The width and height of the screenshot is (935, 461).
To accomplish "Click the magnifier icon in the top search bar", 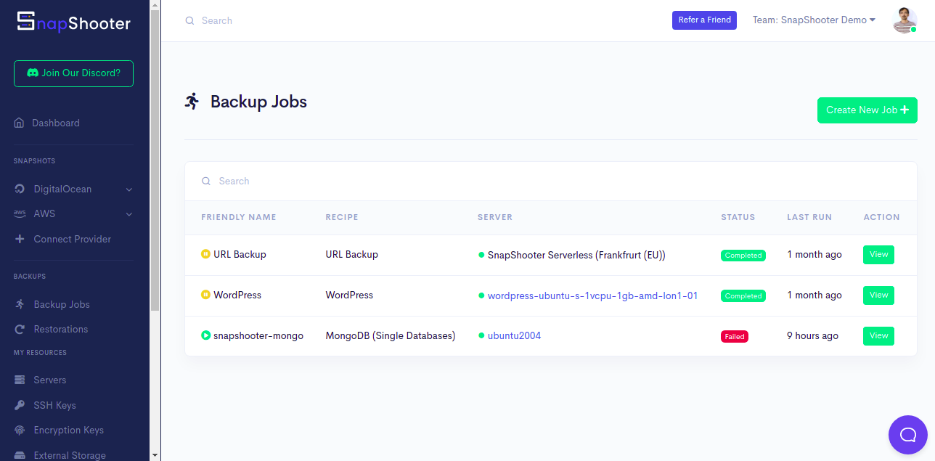I will pyautogui.click(x=189, y=21).
